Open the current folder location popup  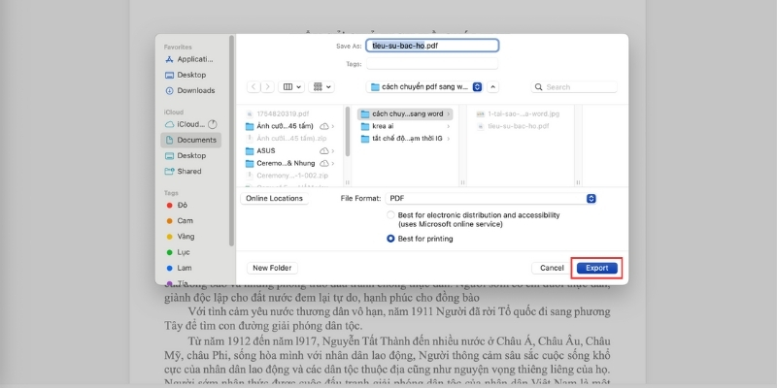(425, 86)
